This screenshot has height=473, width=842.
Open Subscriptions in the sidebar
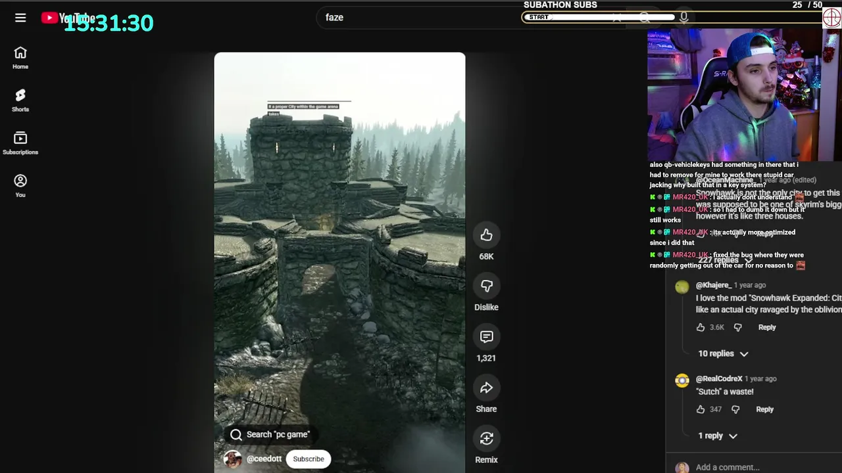point(20,143)
